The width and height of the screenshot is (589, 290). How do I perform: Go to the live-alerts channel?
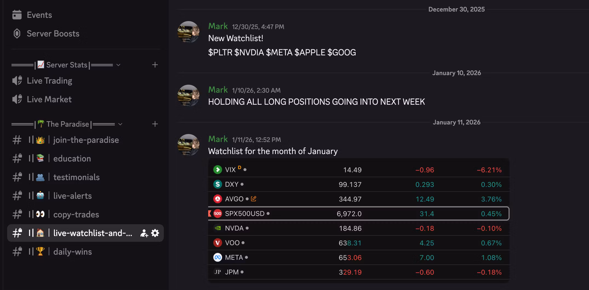point(72,196)
